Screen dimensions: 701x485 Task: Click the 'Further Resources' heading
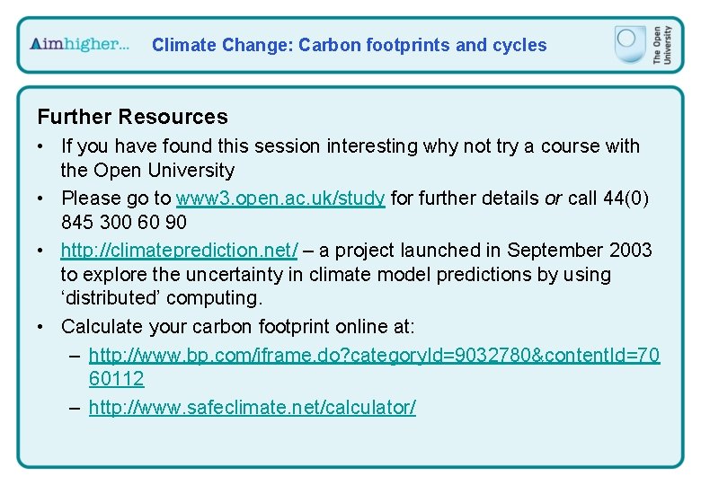tap(133, 117)
